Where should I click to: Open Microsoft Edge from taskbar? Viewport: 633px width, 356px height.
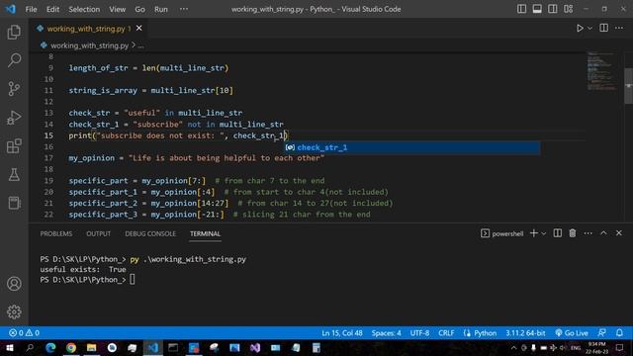(50, 347)
